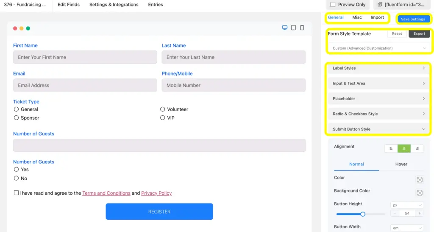The width and height of the screenshot is (434, 232).
Task: Click the Save Settings button
Action: click(x=413, y=19)
